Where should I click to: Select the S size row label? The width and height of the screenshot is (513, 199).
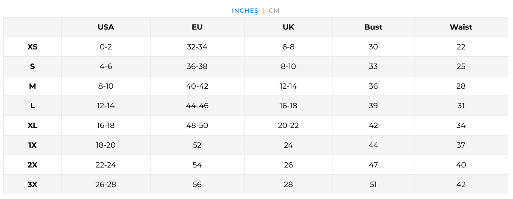pos(32,66)
